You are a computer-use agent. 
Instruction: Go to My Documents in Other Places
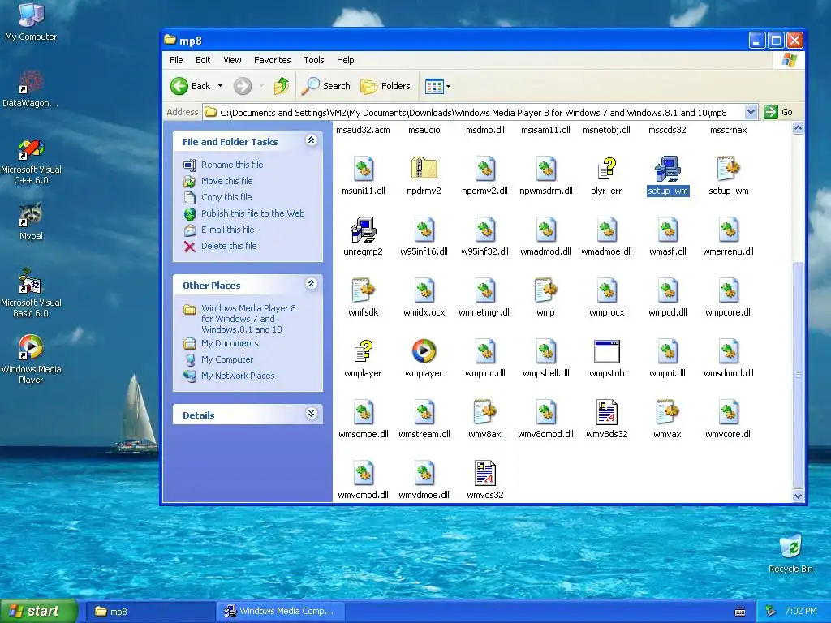(230, 343)
